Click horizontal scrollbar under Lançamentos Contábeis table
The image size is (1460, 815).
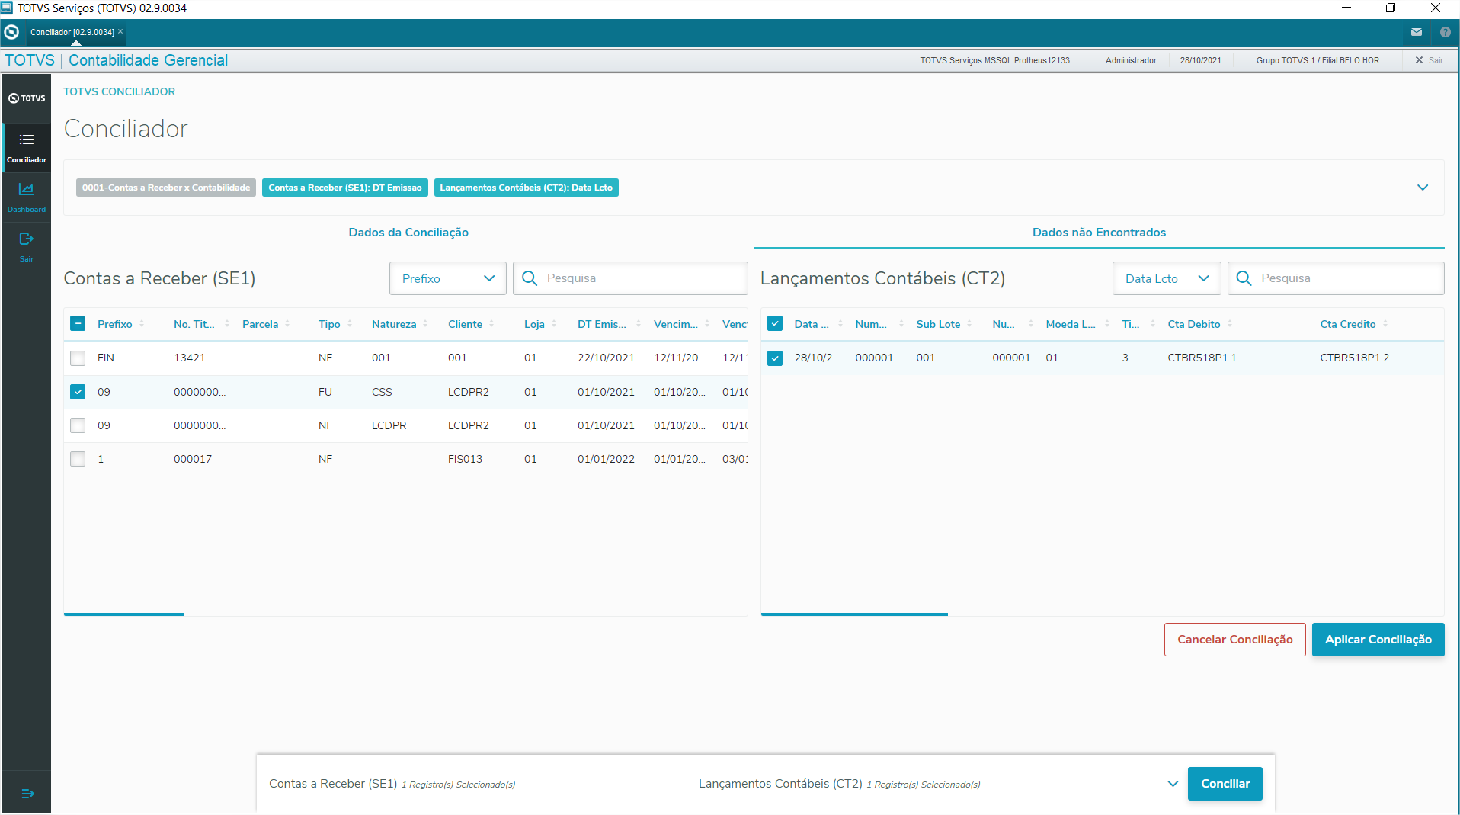coord(854,614)
